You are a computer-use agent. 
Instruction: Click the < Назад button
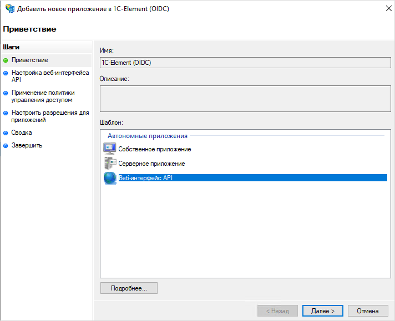coord(277,311)
